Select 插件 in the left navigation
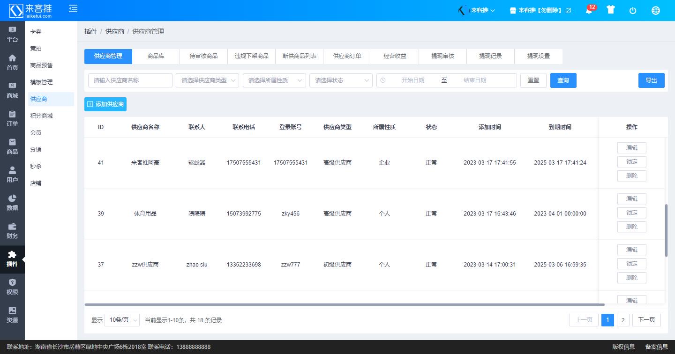 12,259
